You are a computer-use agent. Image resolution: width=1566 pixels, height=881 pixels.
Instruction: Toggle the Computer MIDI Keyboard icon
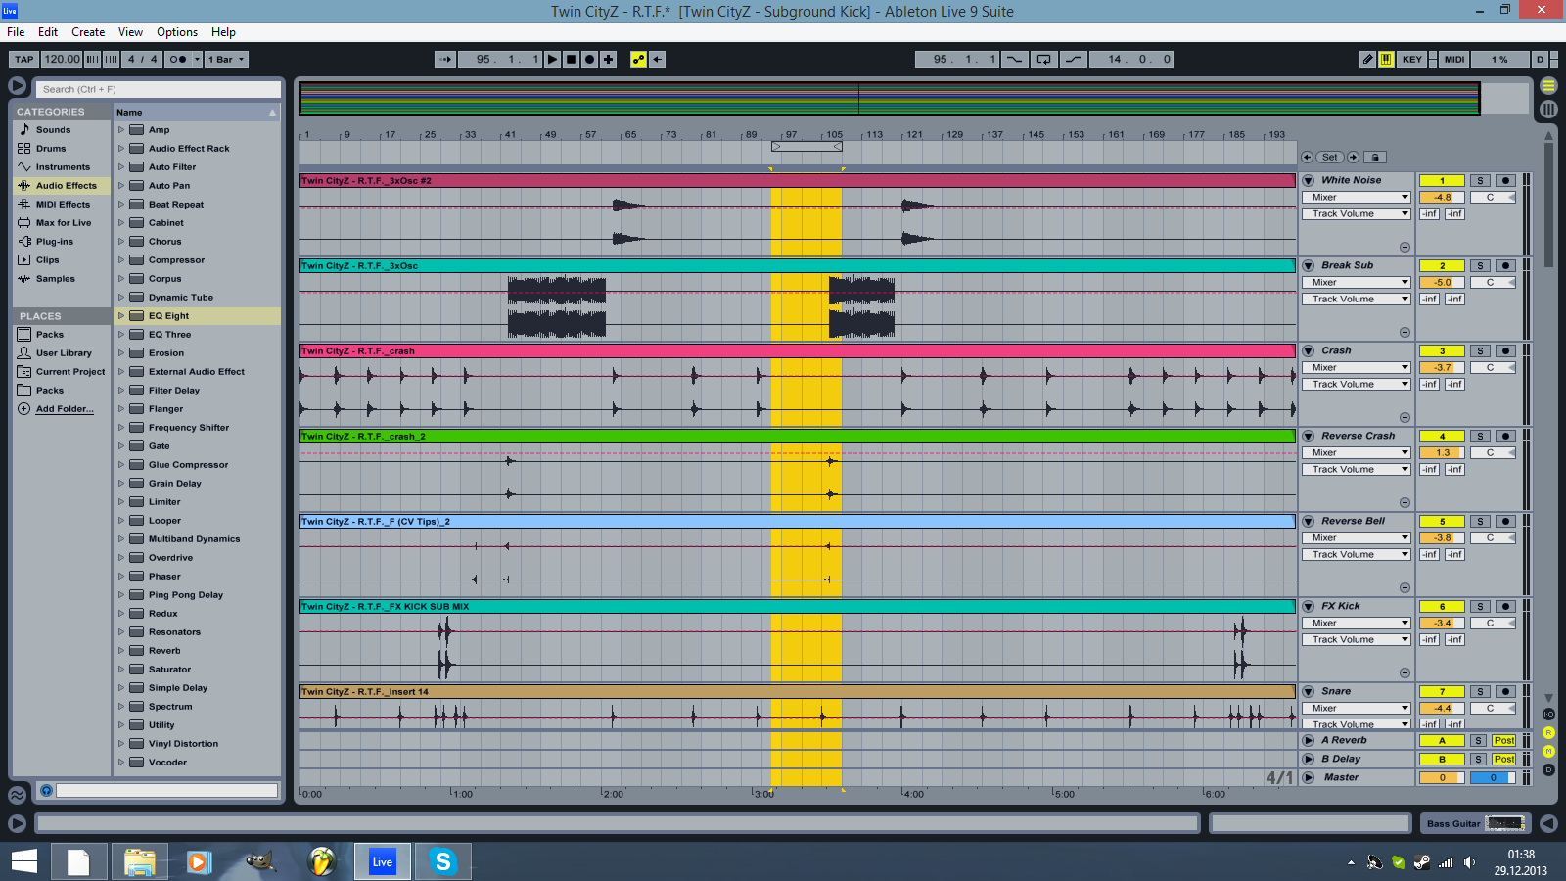tap(1387, 59)
